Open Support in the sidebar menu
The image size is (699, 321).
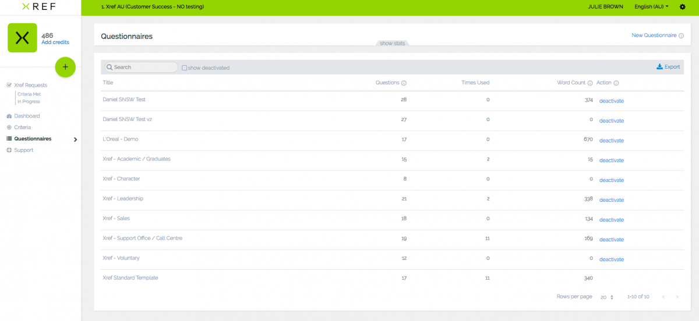pyautogui.click(x=23, y=150)
